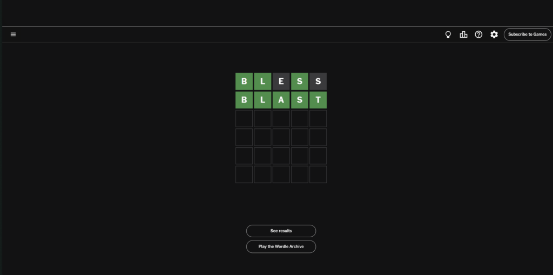This screenshot has height=275, width=553.
Task: Click the green B tile in first row
Action: tap(244, 81)
